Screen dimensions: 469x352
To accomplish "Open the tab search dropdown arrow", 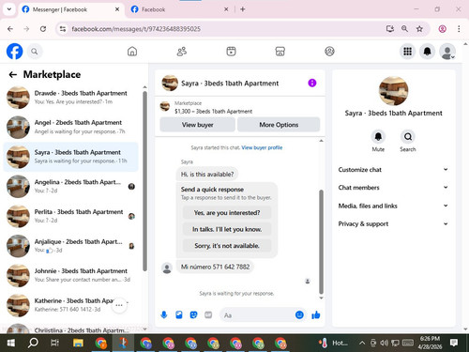I will pyautogui.click(x=9, y=9).
